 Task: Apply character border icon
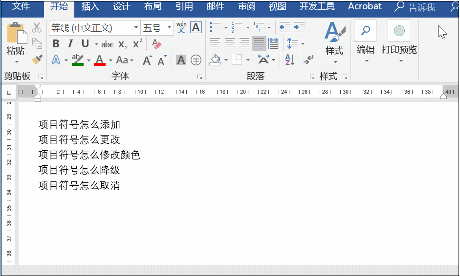(196, 27)
